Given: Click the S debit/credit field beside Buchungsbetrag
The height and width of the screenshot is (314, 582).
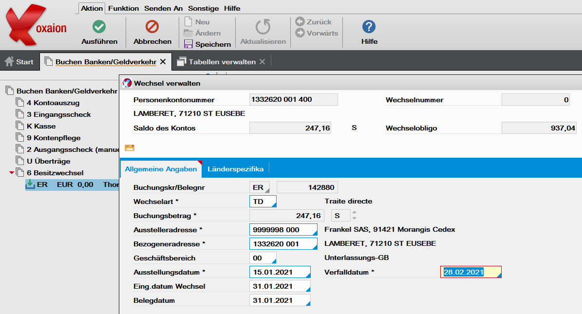Looking at the screenshot, I should (340, 216).
